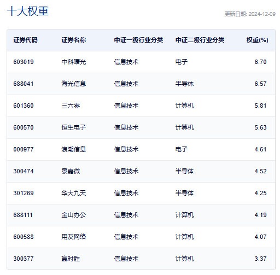Click weight value 4.19

pos(260,215)
